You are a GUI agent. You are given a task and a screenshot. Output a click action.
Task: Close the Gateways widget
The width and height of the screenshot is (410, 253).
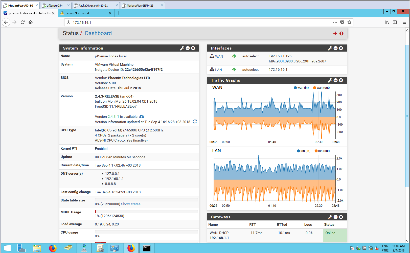[x=341, y=217]
